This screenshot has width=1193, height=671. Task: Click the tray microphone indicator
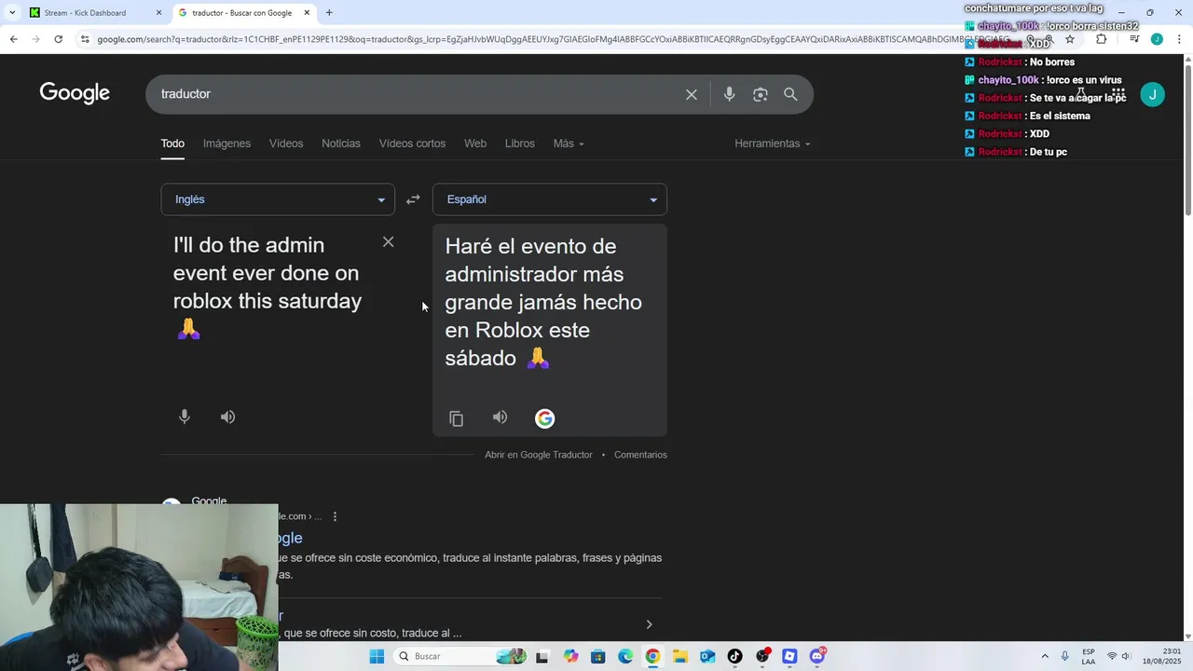pyautogui.click(x=1064, y=656)
